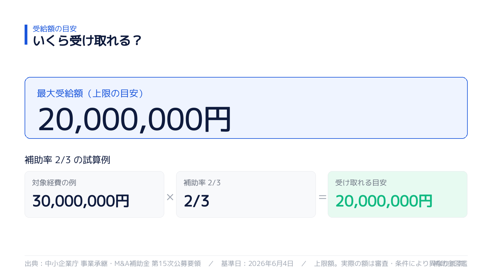492x277 pixels.
Task: Click the small label 受給額の目安
Action: click(54, 29)
